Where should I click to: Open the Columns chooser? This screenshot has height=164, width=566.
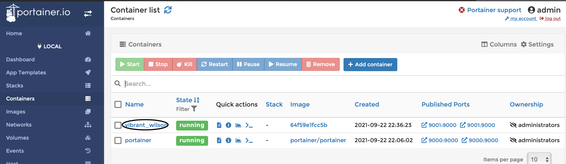pyautogui.click(x=499, y=44)
